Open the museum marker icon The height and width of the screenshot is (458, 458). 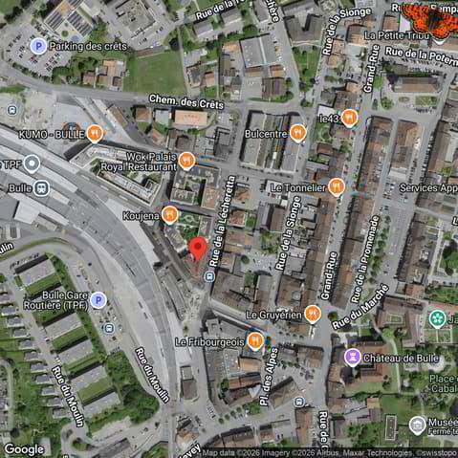pyautogui.click(x=418, y=425)
